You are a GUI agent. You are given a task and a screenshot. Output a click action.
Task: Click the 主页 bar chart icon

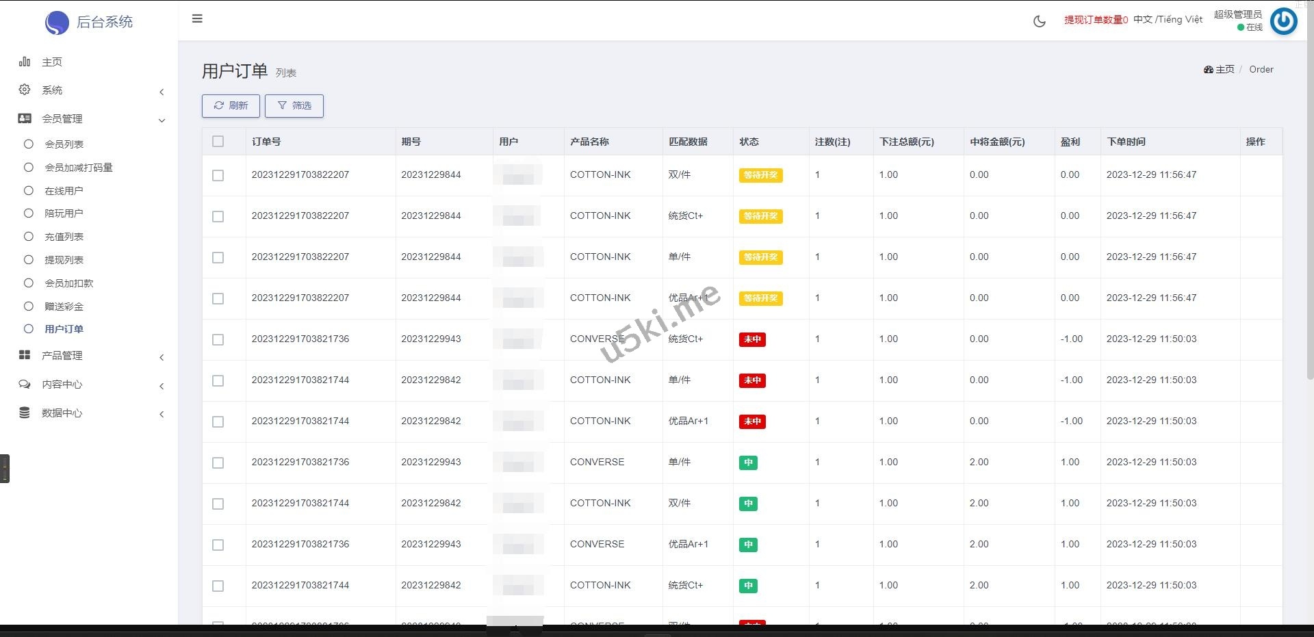pos(25,62)
